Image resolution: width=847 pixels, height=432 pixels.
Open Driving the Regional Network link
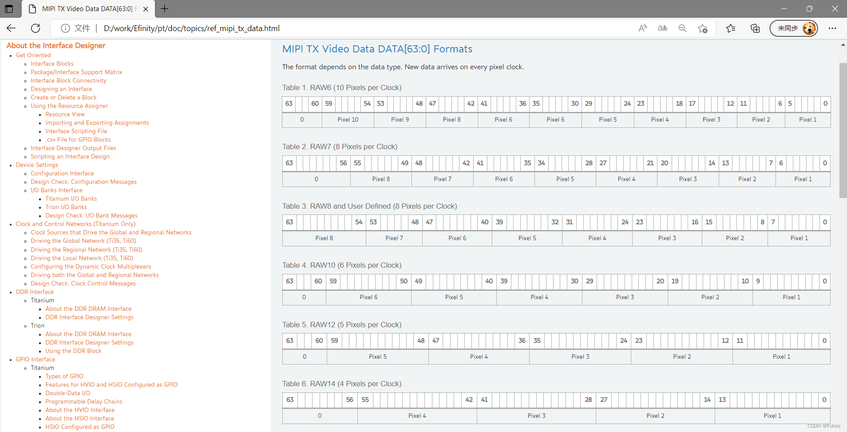click(87, 250)
